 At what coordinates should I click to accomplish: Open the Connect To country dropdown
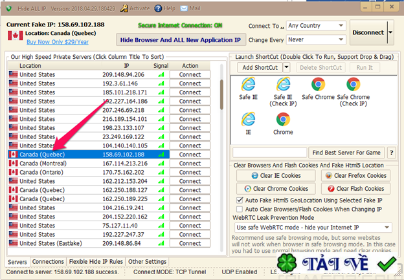(316, 26)
